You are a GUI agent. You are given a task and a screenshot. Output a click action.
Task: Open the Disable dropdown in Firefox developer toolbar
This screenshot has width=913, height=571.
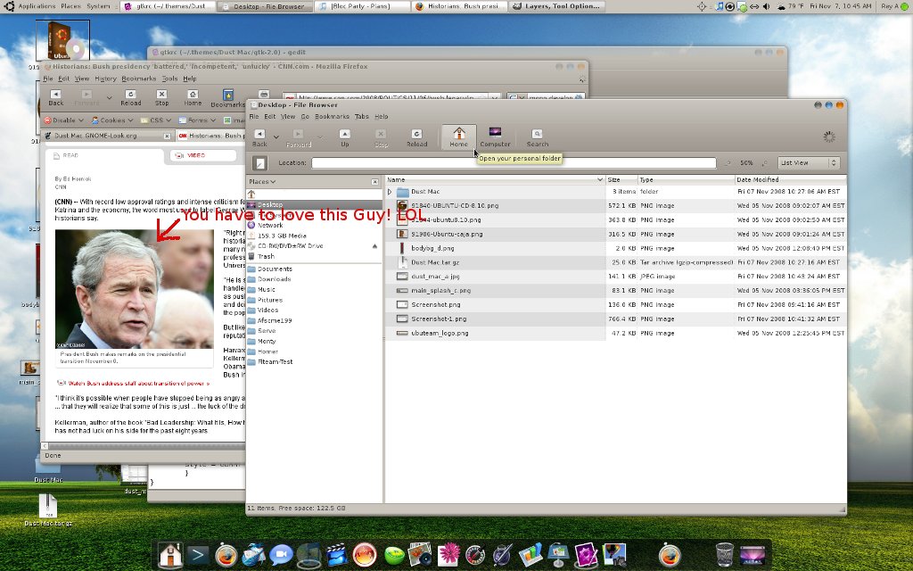point(64,120)
